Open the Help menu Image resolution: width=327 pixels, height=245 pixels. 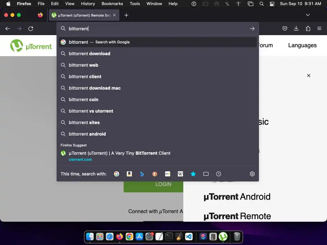coord(173,4)
